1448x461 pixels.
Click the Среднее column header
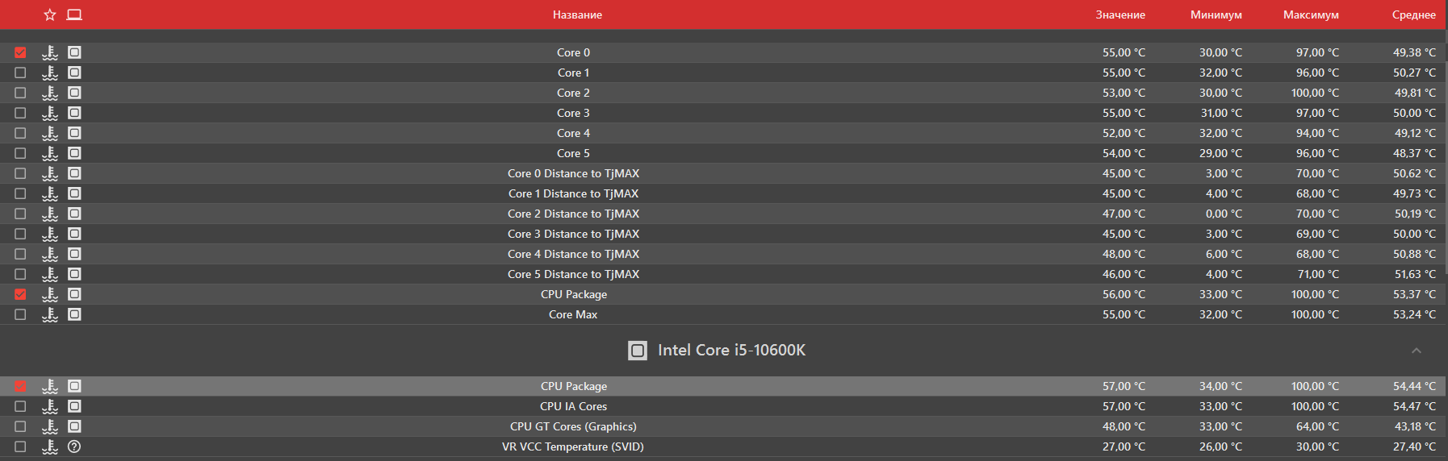point(1413,15)
